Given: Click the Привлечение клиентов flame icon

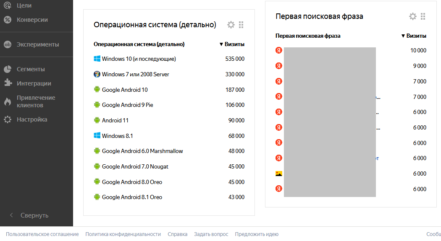Looking at the screenshot, I should pos(8,101).
